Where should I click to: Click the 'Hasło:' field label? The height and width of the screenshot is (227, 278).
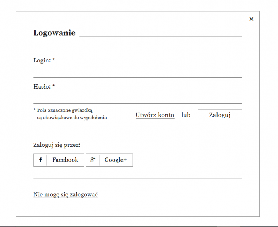point(42,87)
